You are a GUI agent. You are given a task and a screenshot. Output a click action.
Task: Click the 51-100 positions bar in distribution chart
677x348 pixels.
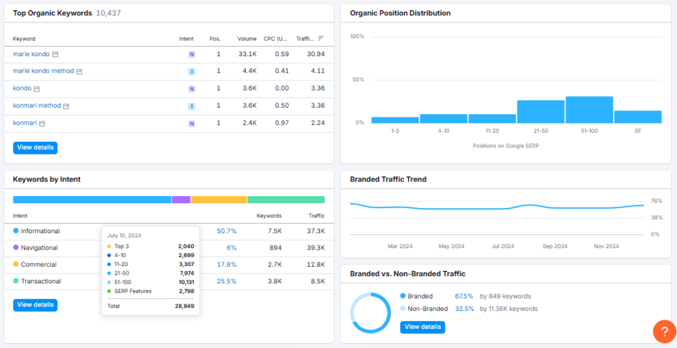(589, 110)
